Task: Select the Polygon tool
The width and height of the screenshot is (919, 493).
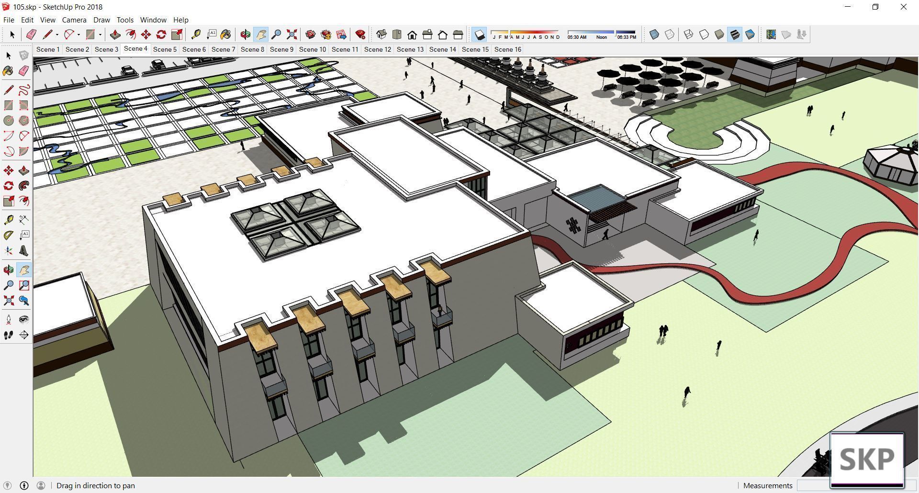Action: point(23,121)
